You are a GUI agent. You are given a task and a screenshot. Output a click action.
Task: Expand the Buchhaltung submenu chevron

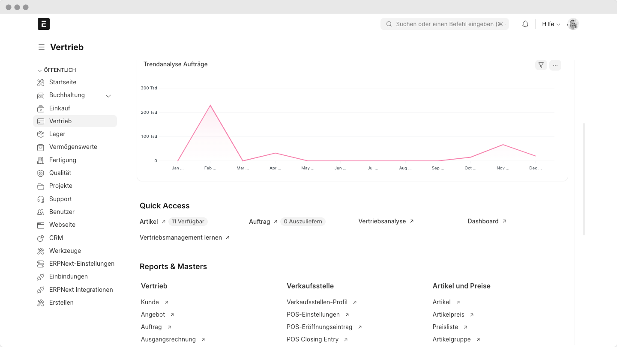(108, 96)
